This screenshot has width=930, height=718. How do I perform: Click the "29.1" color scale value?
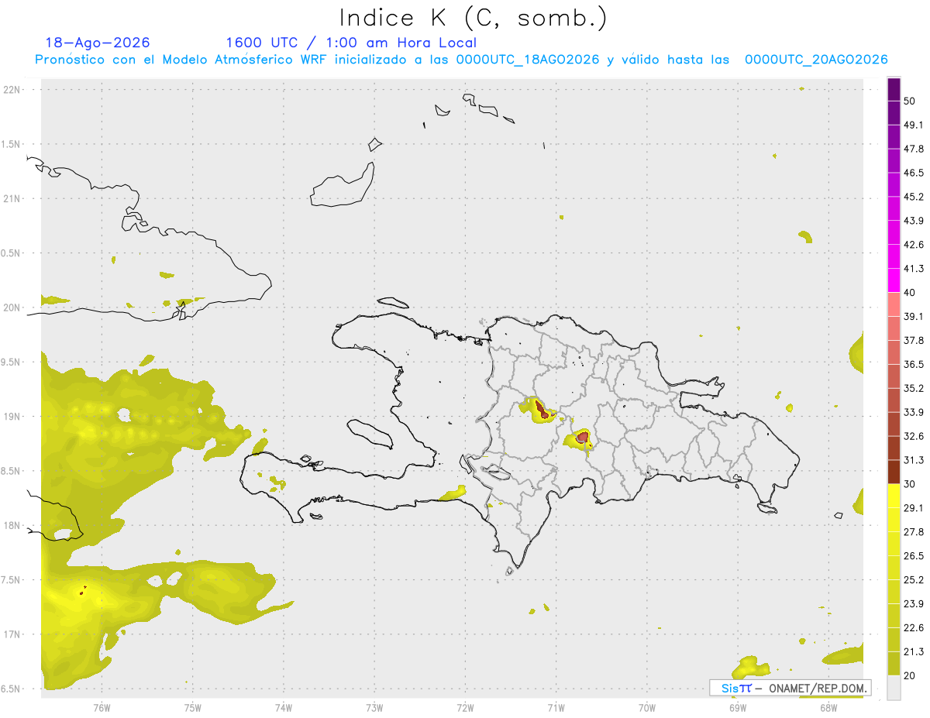[x=914, y=508]
